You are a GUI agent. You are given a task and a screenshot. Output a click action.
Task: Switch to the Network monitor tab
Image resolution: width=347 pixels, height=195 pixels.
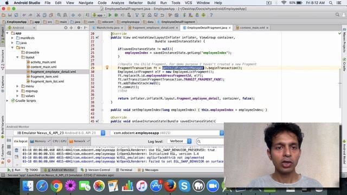click(79, 141)
